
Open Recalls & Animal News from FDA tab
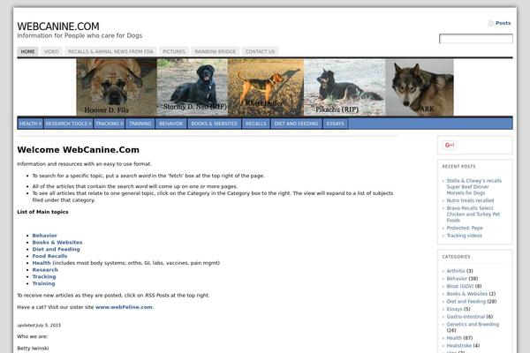110,52
